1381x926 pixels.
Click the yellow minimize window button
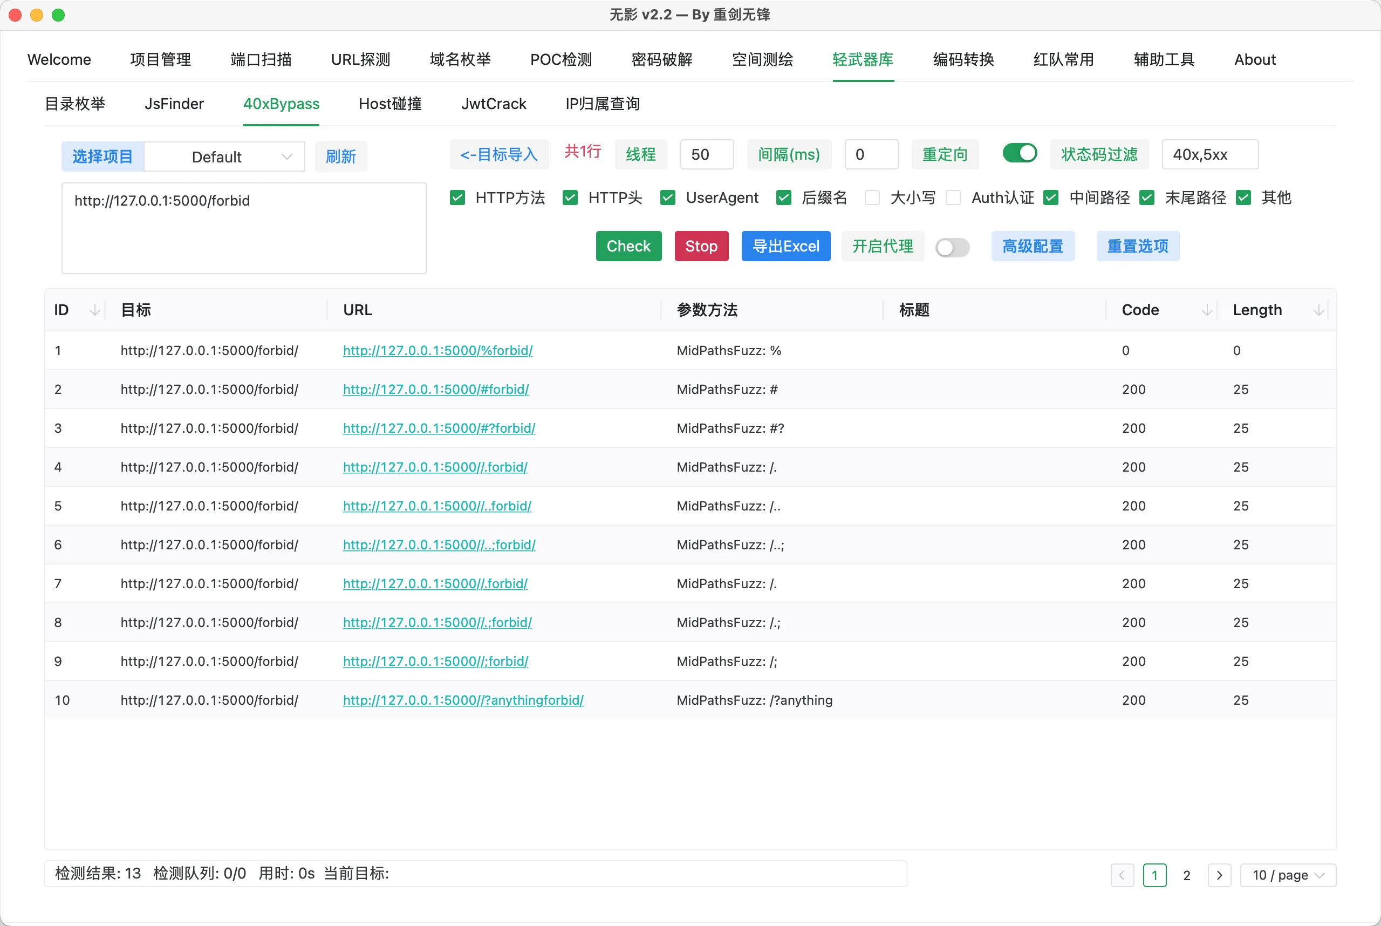(x=37, y=15)
